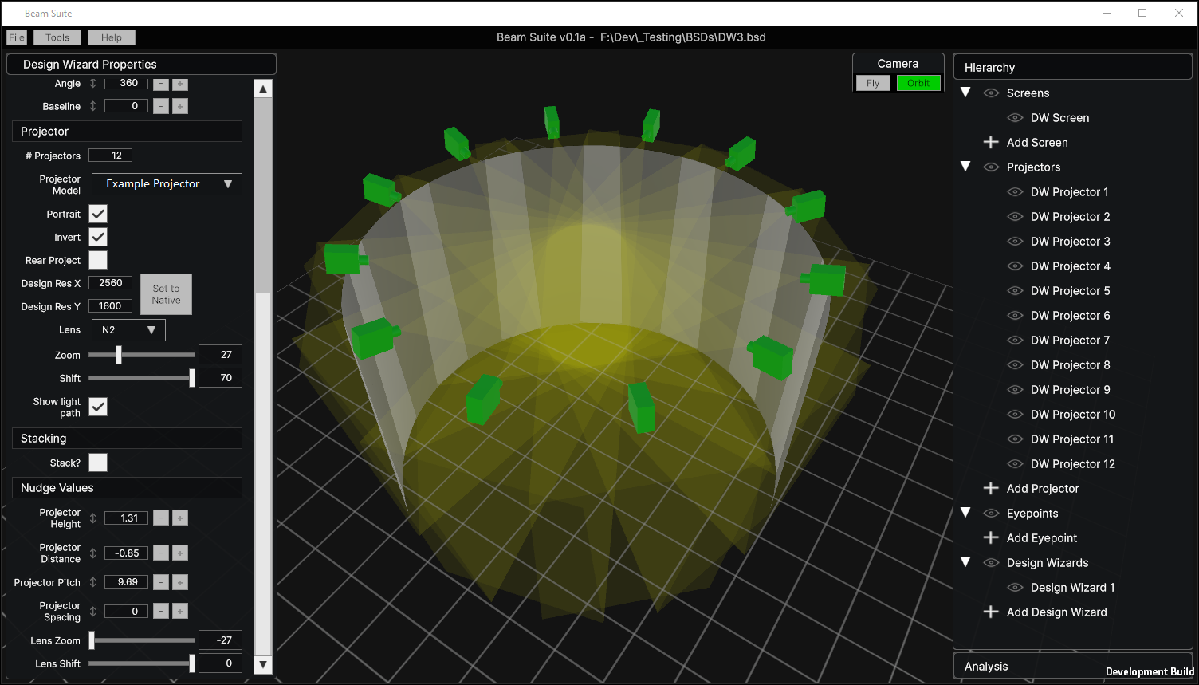Uncheck the Portrait checkbox

coord(98,214)
